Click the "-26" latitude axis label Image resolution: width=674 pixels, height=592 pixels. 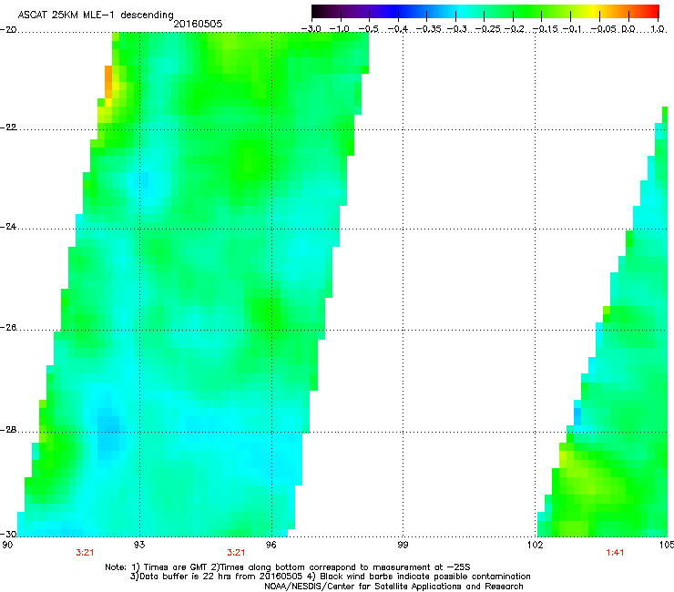click(8, 328)
